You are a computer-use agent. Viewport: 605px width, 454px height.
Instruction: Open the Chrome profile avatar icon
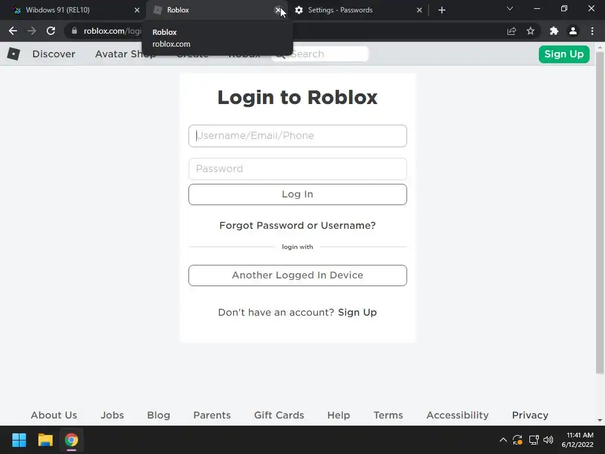pos(573,31)
